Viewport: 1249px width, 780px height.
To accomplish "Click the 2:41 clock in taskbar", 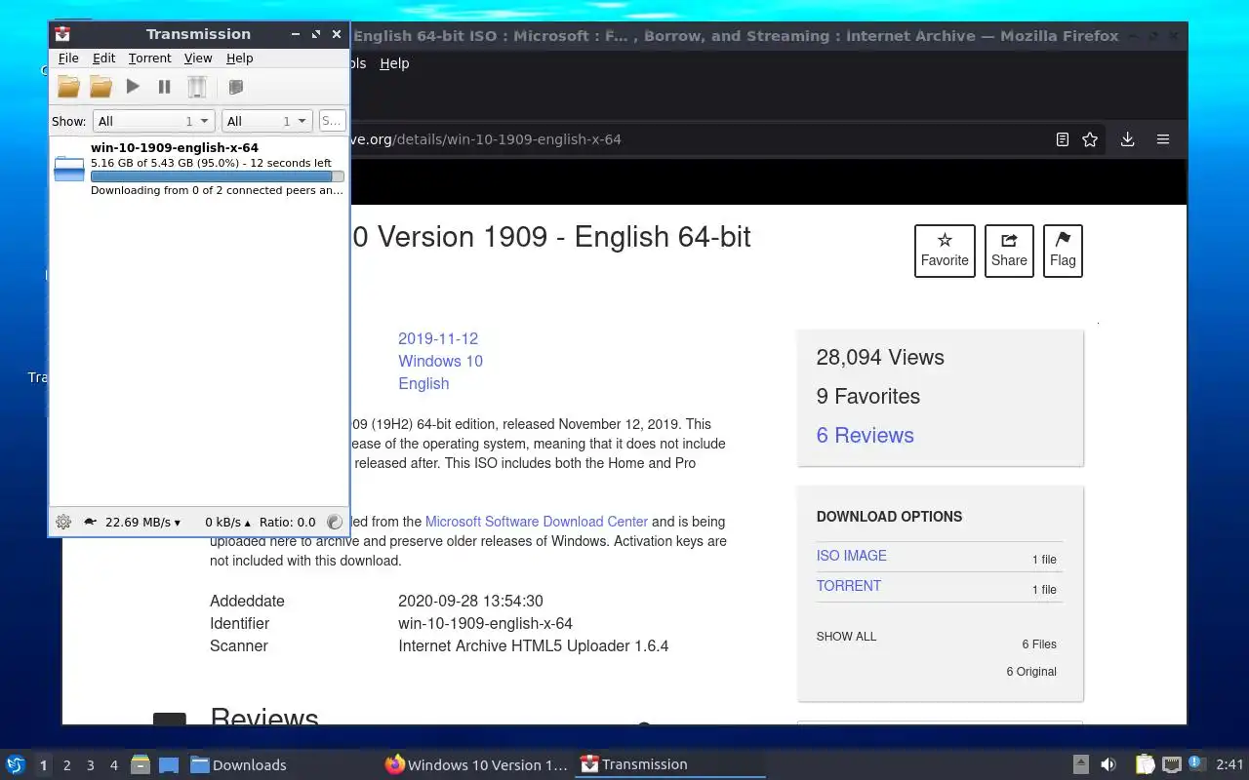I will click(1229, 765).
